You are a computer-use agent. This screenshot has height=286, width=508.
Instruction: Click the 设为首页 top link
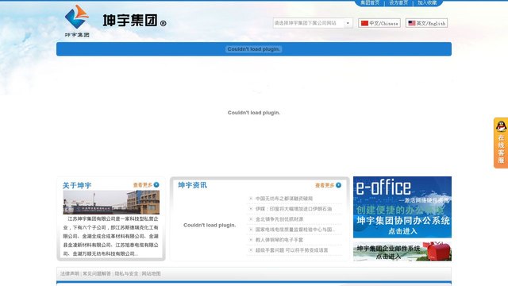tap(398, 2)
